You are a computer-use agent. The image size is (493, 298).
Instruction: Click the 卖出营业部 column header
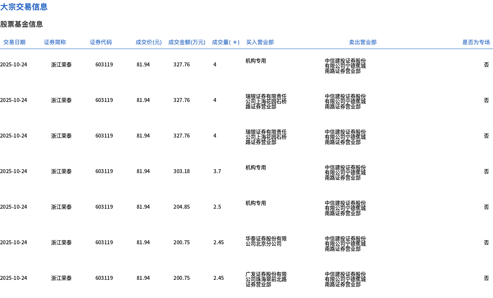(363, 42)
